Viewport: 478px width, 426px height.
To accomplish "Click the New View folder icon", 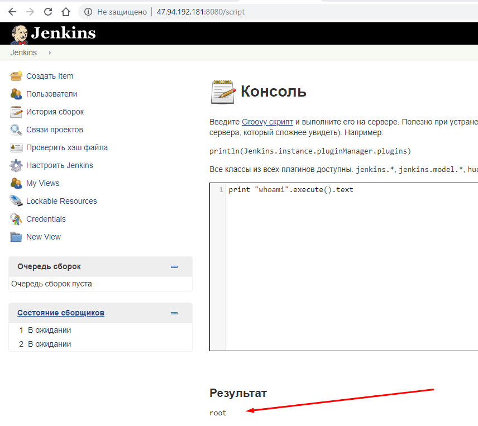I will pyautogui.click(x=16, y=237).
